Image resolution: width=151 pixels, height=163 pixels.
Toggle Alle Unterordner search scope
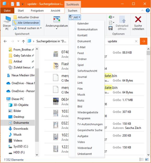click(26, 23)
